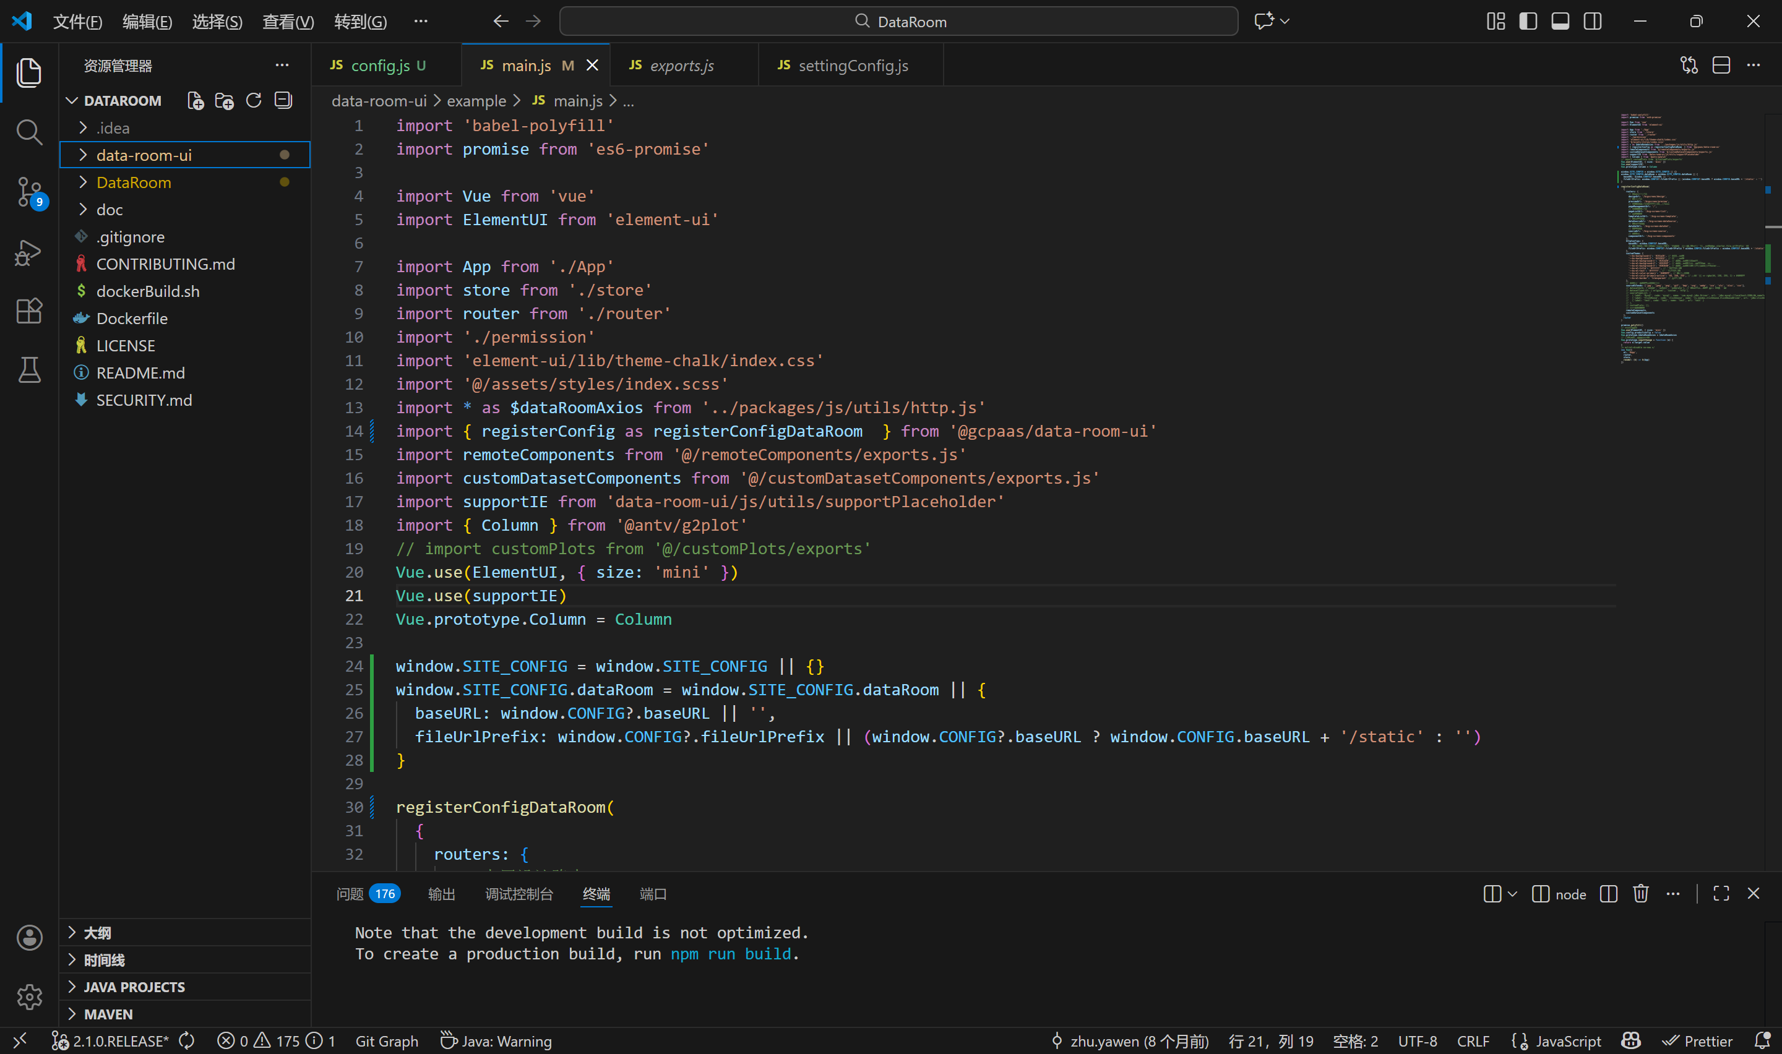Open the Extensions view
The height and width of the screenshot is (1054, 1782).
pos(28,311)
